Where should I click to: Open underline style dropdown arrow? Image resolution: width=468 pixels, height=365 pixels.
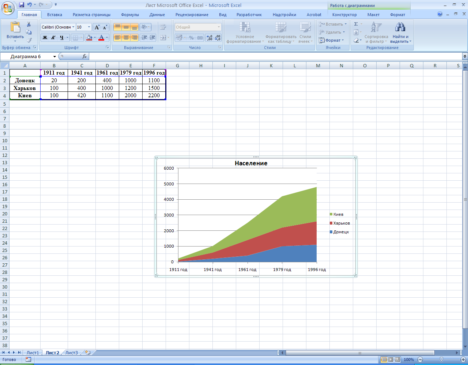(x=67, y=37)
